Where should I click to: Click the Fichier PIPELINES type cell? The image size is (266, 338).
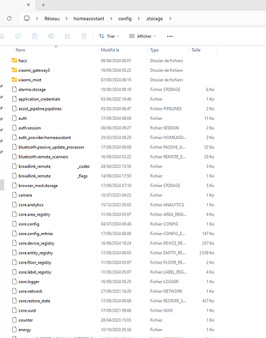click(166, 108)
